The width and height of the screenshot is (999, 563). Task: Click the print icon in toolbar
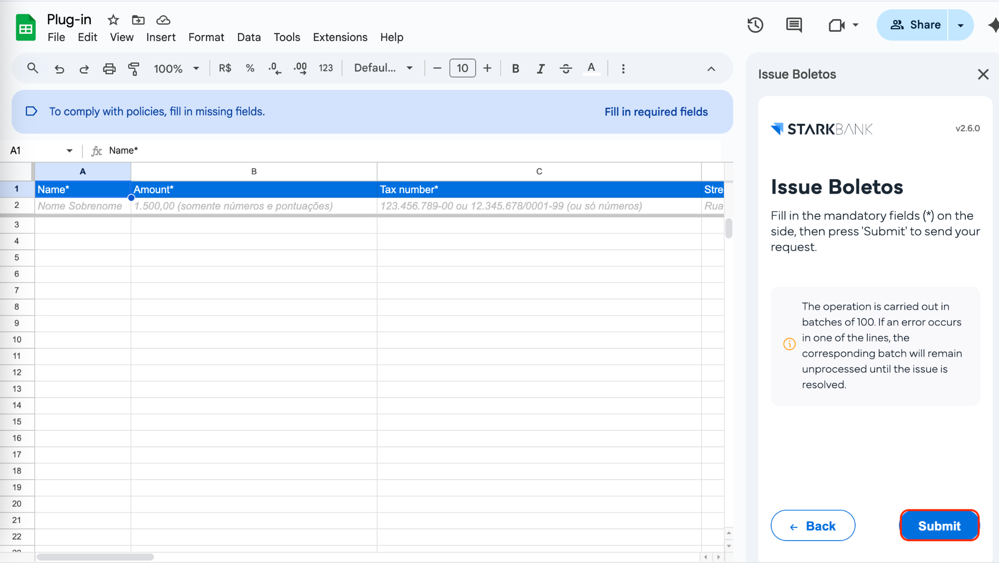click(x=109, y=69)
